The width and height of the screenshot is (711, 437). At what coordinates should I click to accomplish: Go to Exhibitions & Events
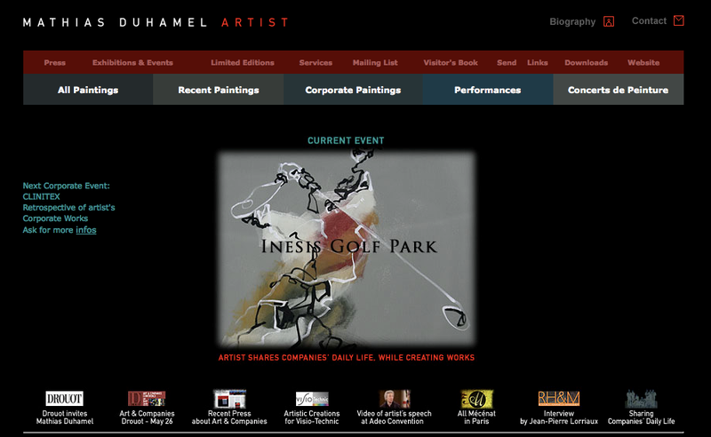pyautogui.click(x=132, y=62)
